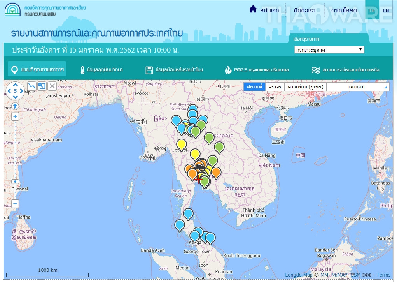397x282 pixels.
Task: Click the haze waves icon for northern smog
Action: click(316, 70)
